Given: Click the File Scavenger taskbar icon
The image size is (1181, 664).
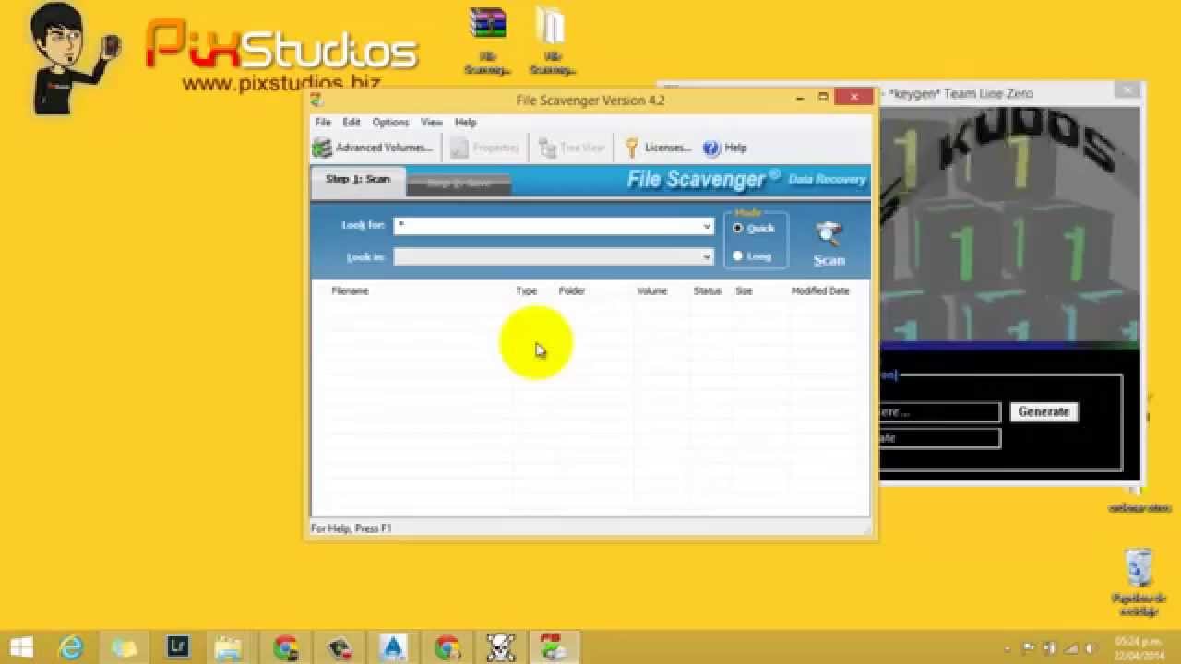Looking at the screenshot, I should tap(554, 647).
